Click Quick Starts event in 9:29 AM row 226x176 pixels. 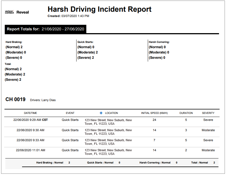pos(70,120)
